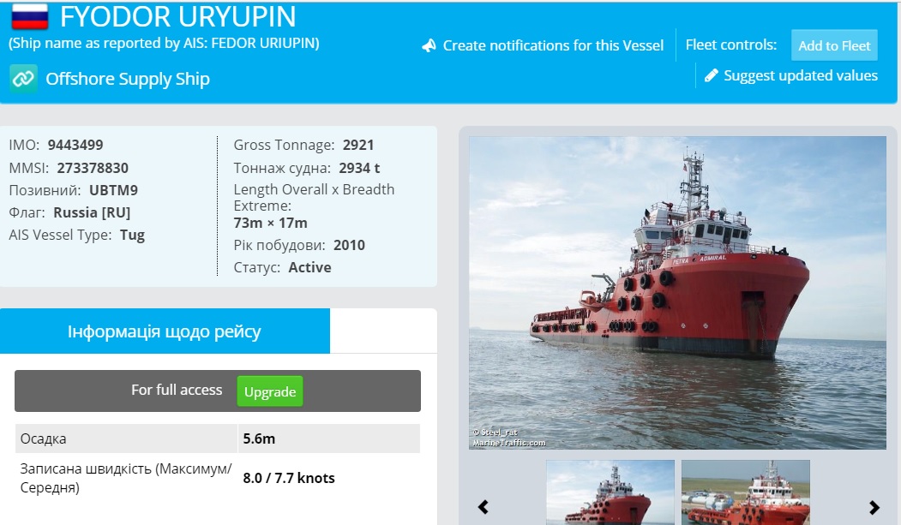
Task: Click the Russian flag icon
Action: point(30,16)
